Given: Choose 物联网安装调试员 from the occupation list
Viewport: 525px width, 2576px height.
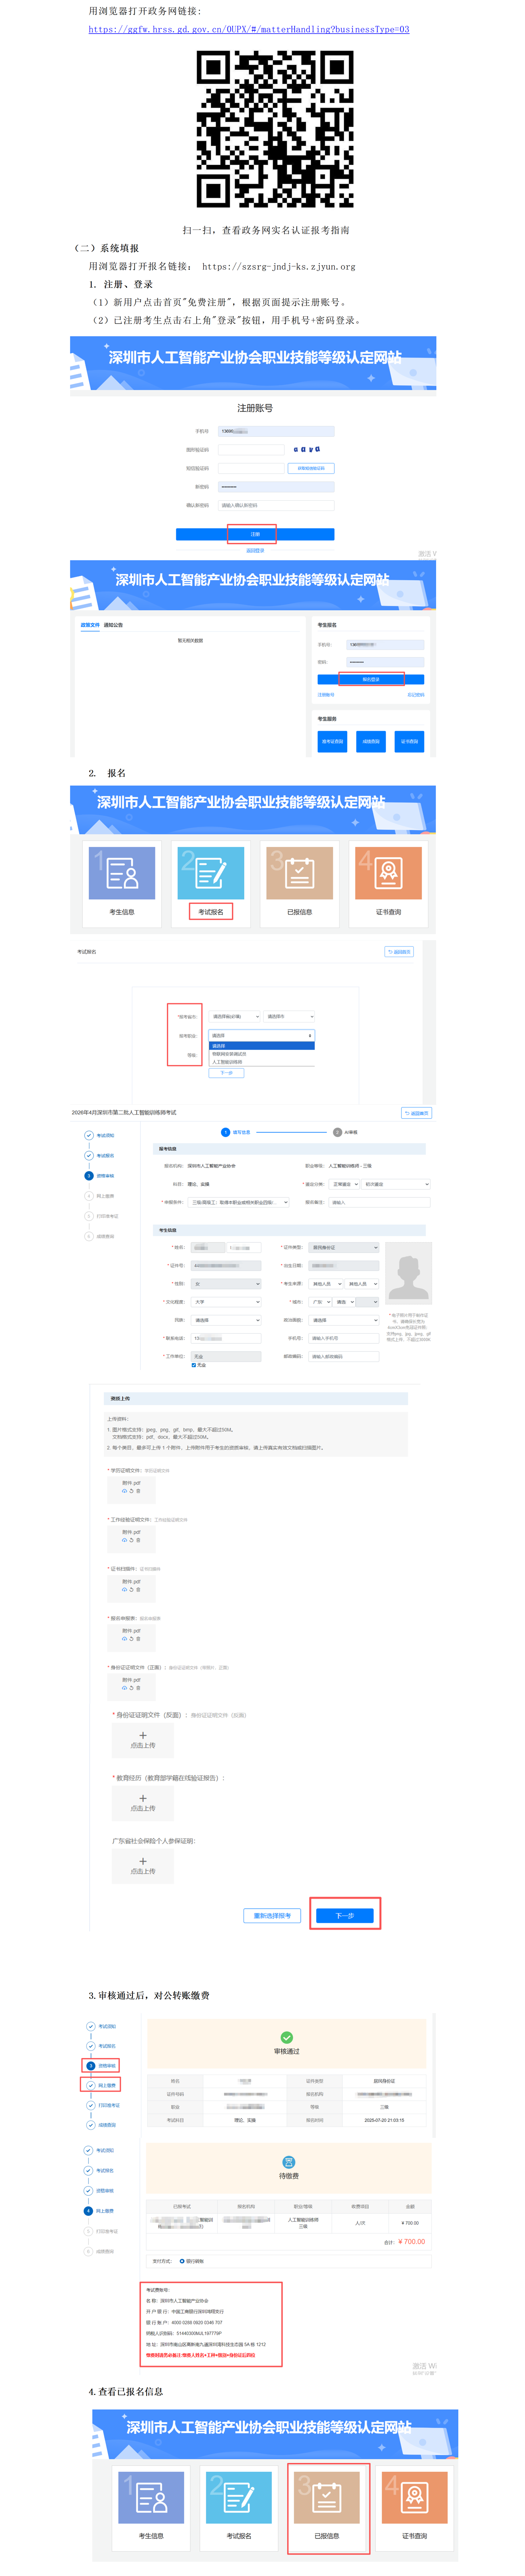Looking at the screenshot, I should point(229,1054).
